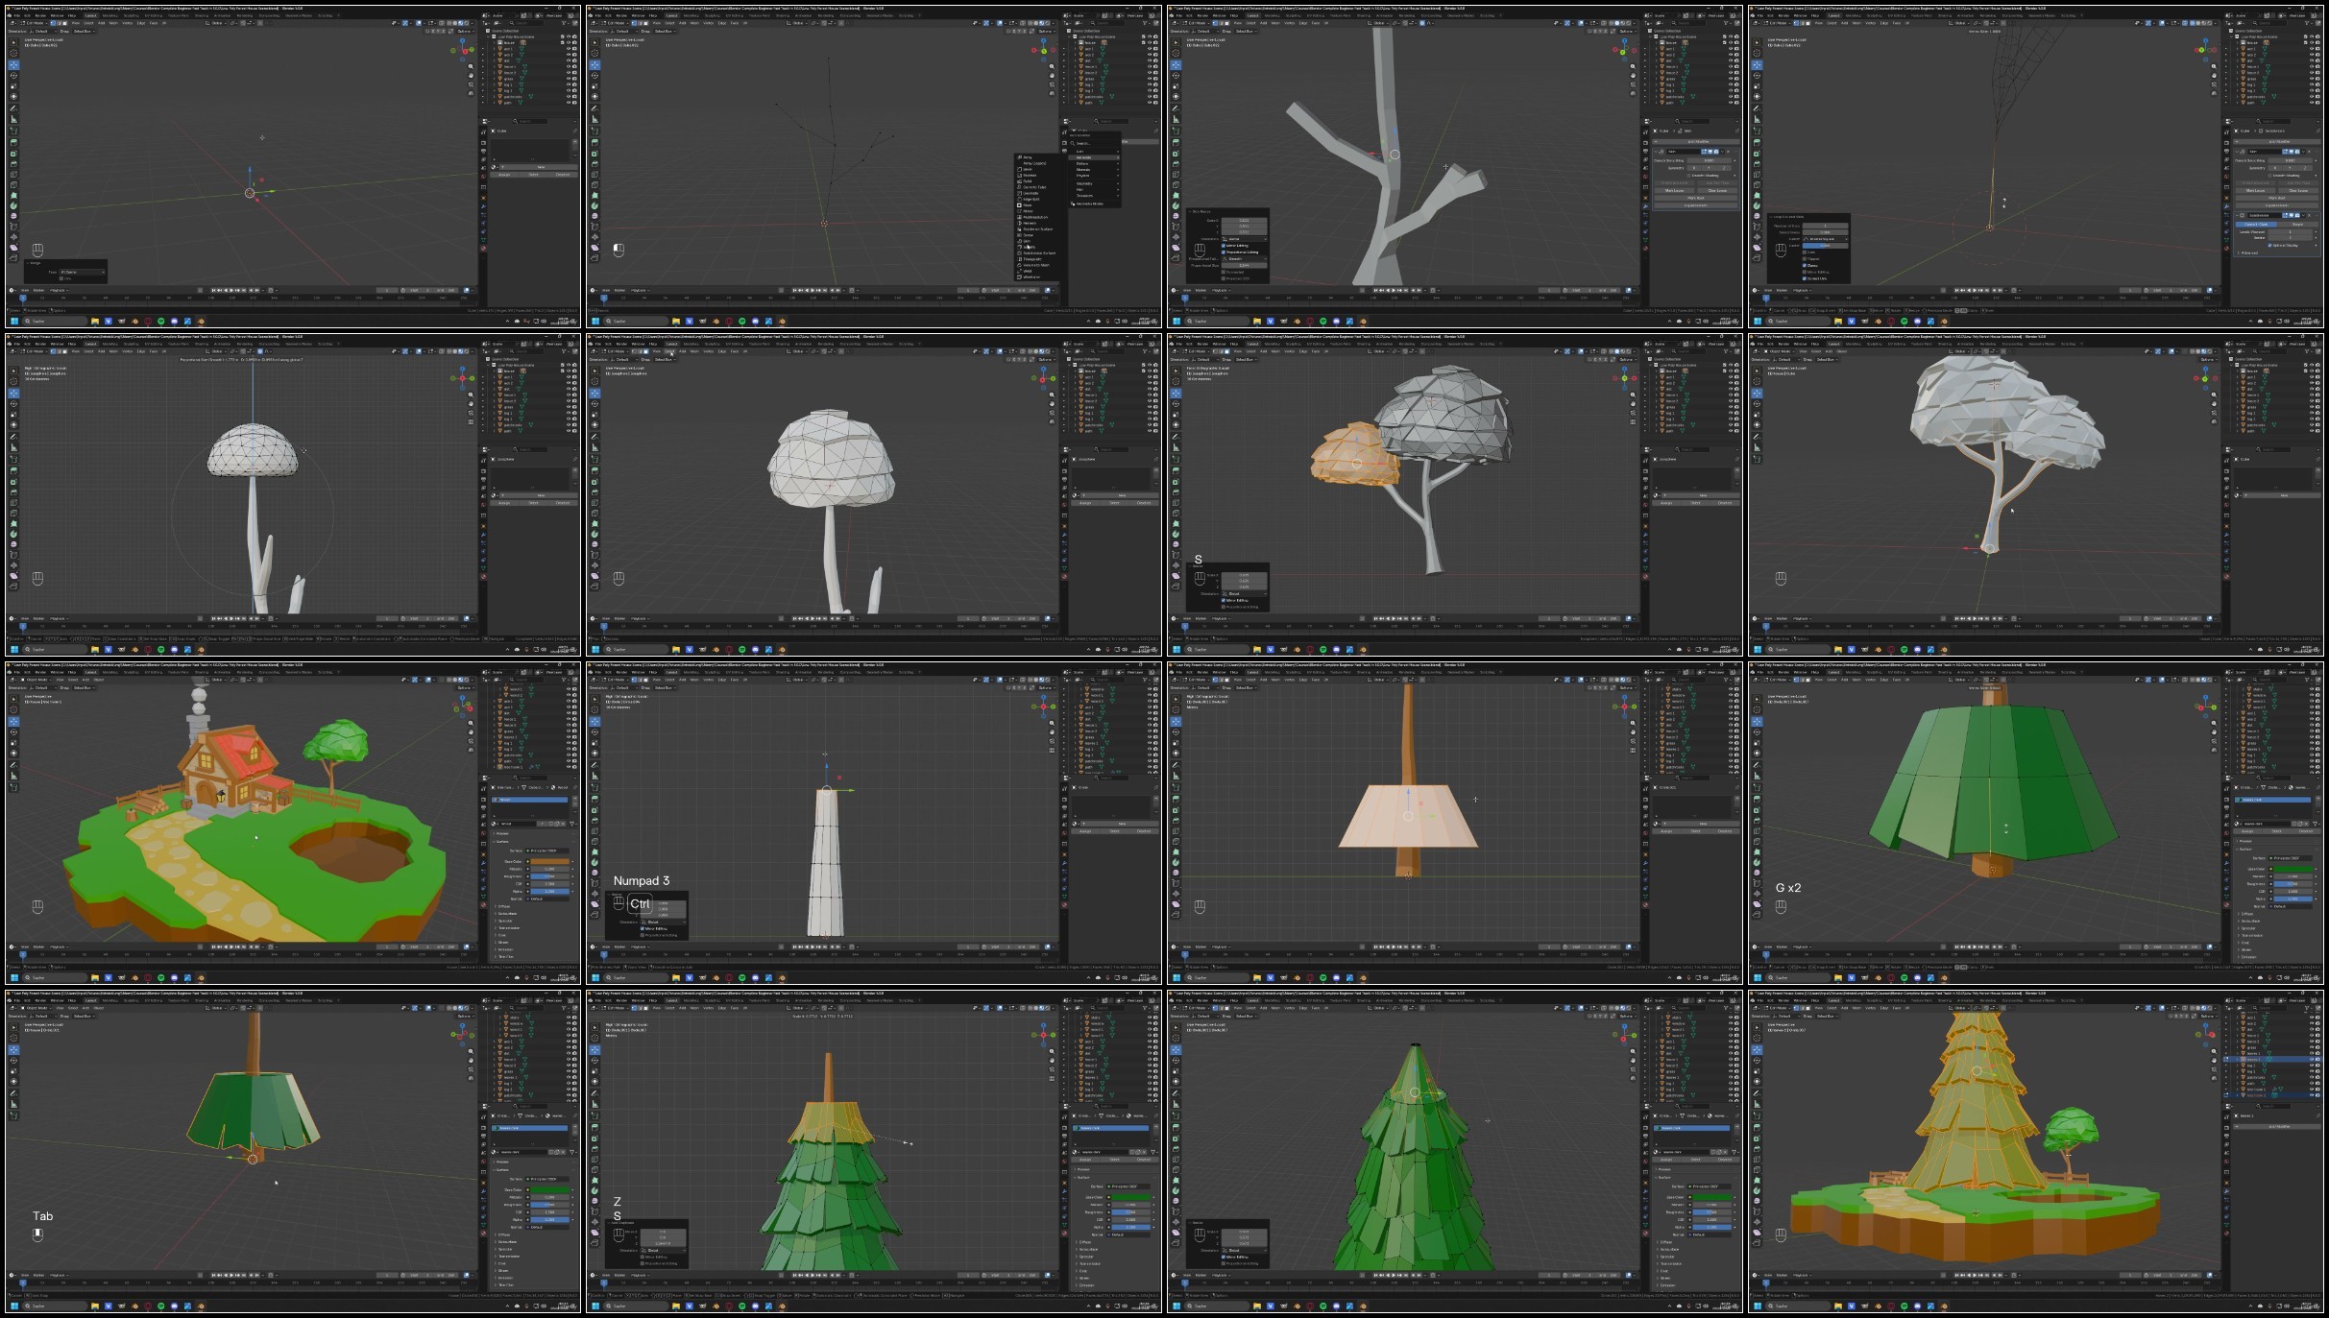Select Annotate pencil tool in house scene frame
The image size is (2329, 1318).
point(13,765)
